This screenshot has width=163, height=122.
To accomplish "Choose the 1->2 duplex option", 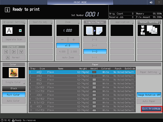I will click(95, 52).
